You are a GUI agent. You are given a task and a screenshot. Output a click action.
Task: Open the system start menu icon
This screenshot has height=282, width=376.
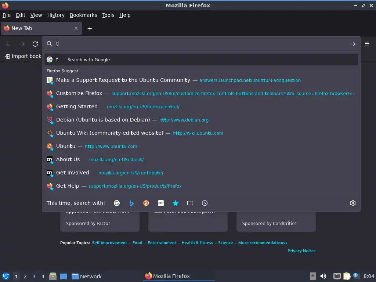coord(6,276)
